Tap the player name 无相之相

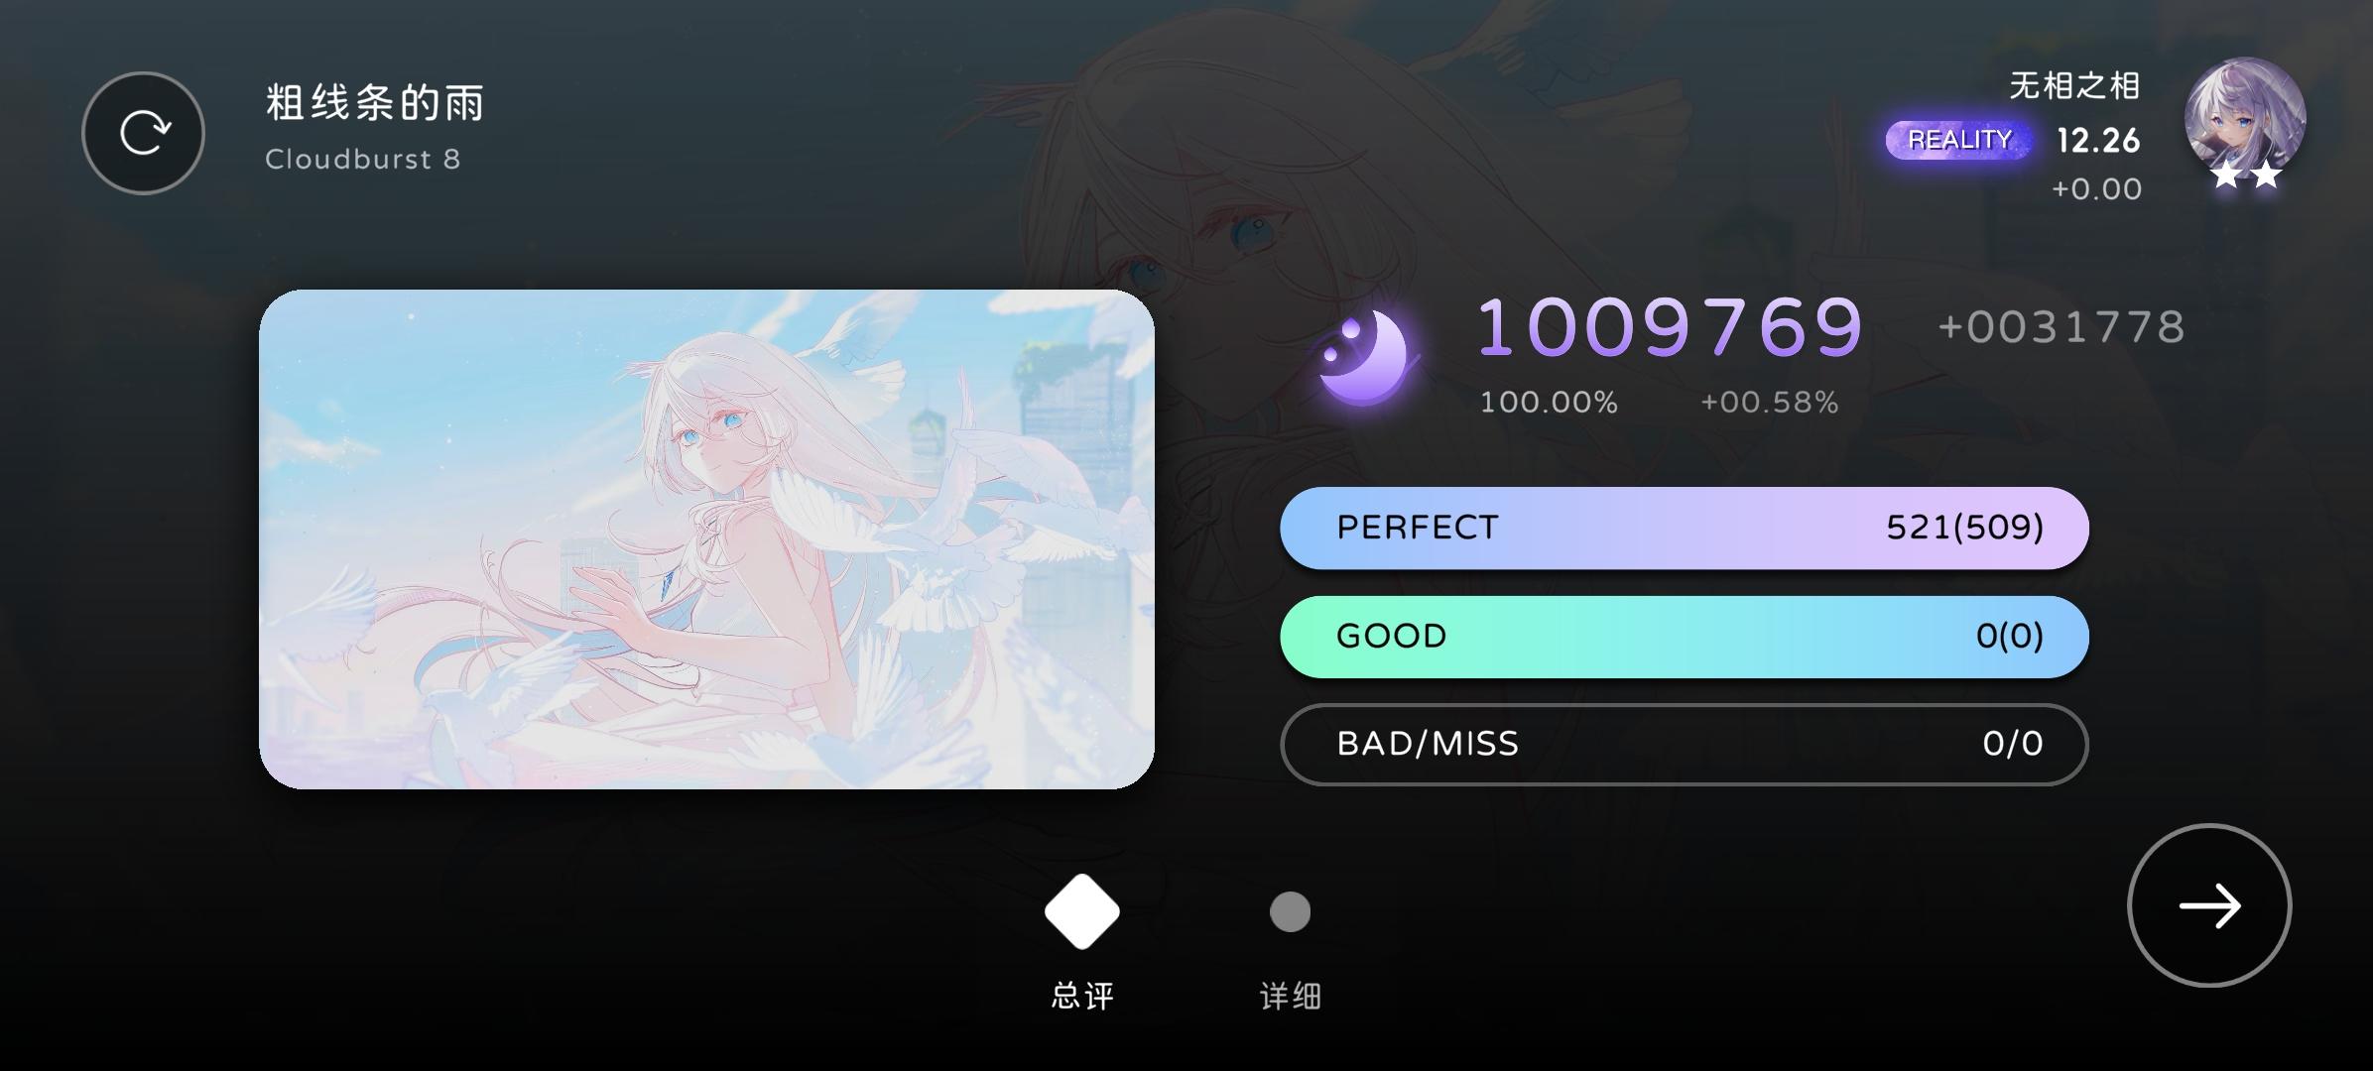[x=2074, y=86]
